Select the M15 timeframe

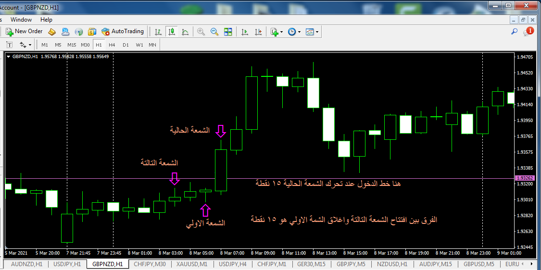coord(72,45)
